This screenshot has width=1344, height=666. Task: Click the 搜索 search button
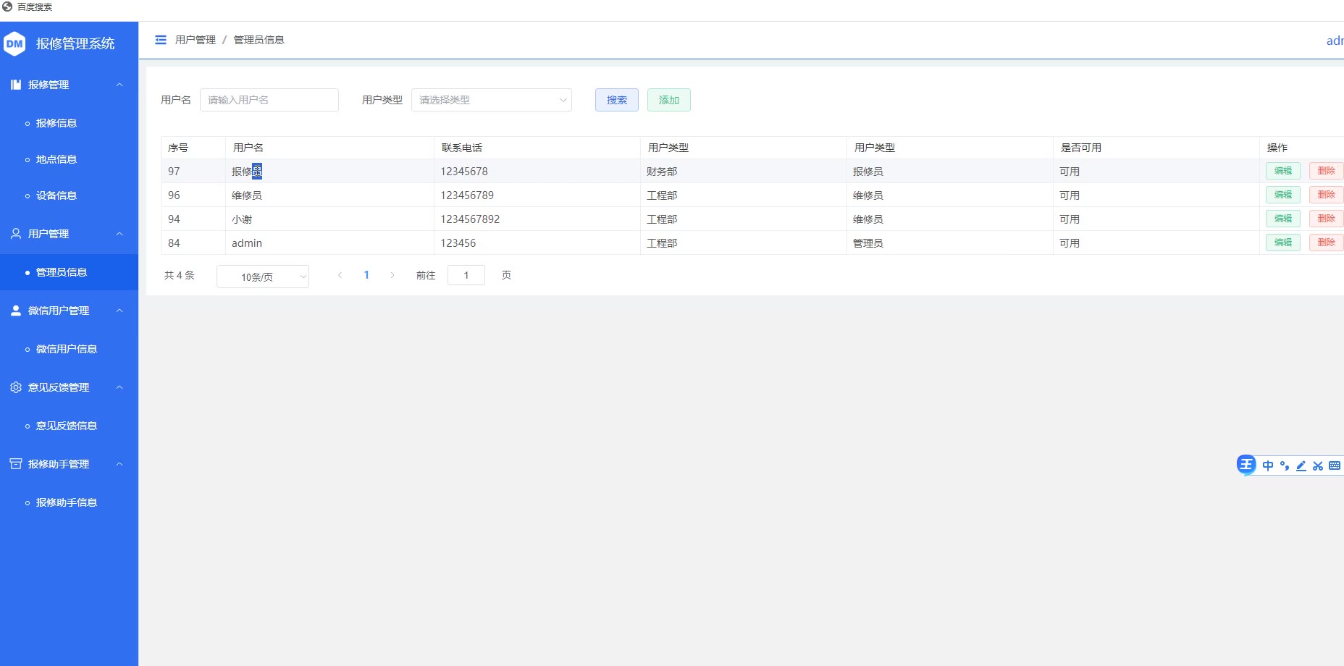[616, 100]
